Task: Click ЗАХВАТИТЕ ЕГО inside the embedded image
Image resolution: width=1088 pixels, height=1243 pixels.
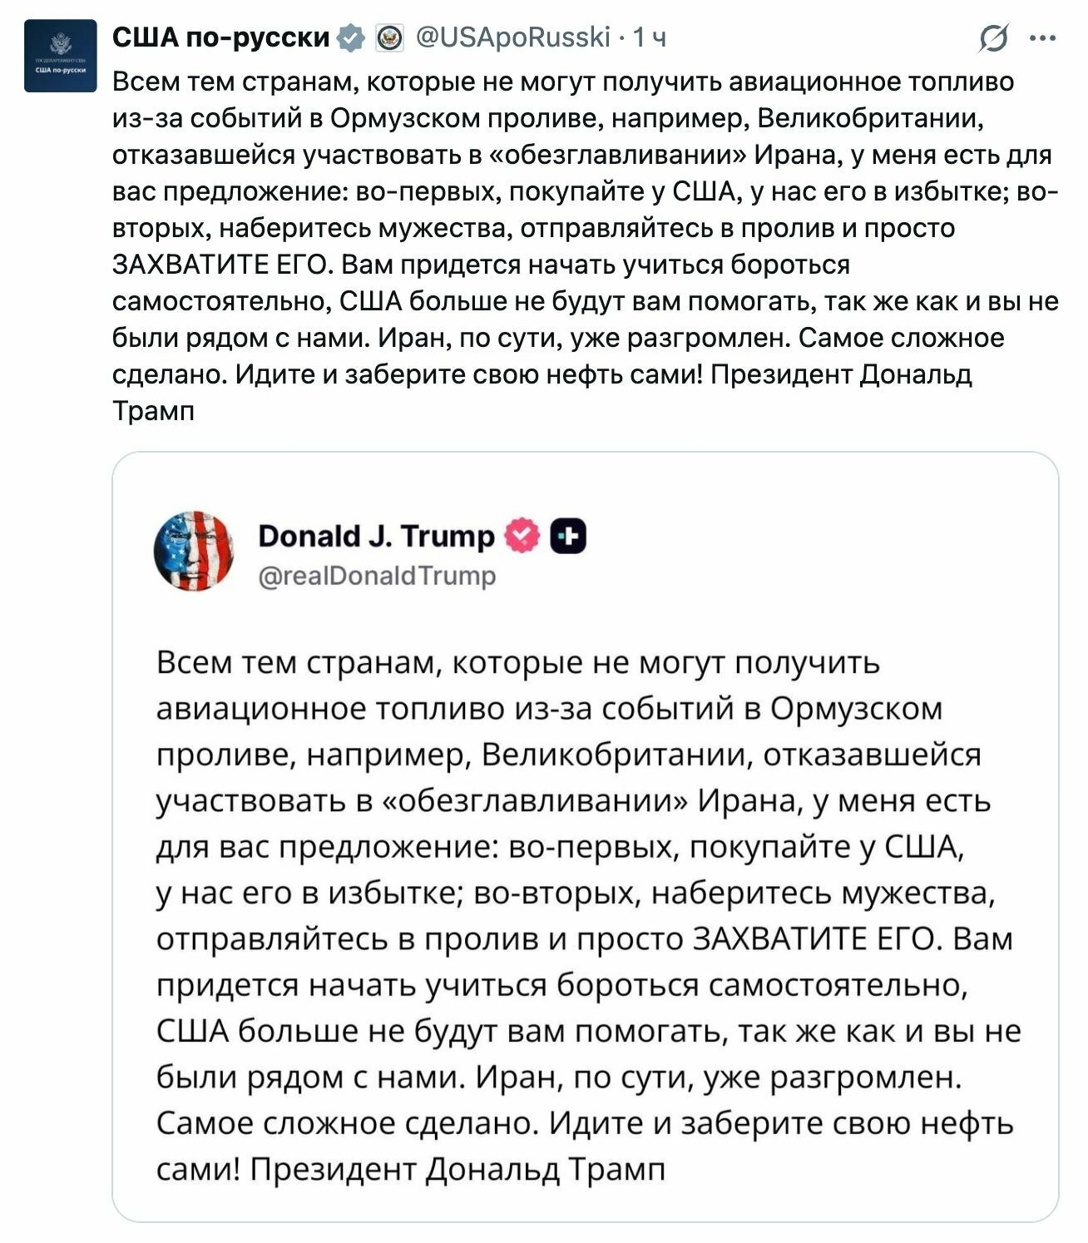Action: (x=814, y=938)
